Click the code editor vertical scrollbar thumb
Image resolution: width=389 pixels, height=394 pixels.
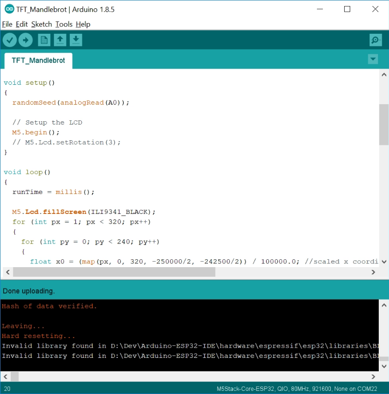pos(384,125)
